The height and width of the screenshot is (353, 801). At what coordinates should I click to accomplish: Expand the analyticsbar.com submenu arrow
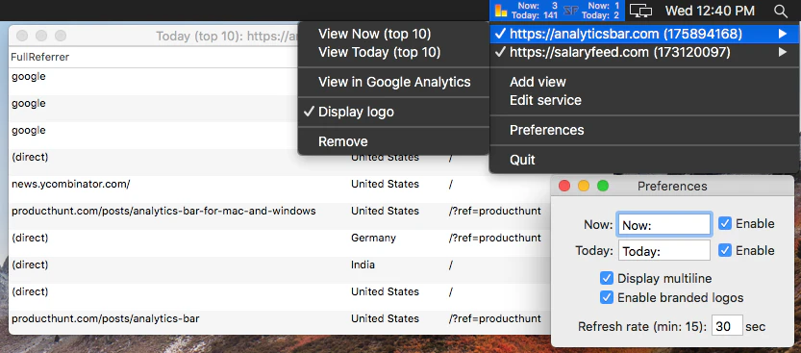(x=783, y=35)
